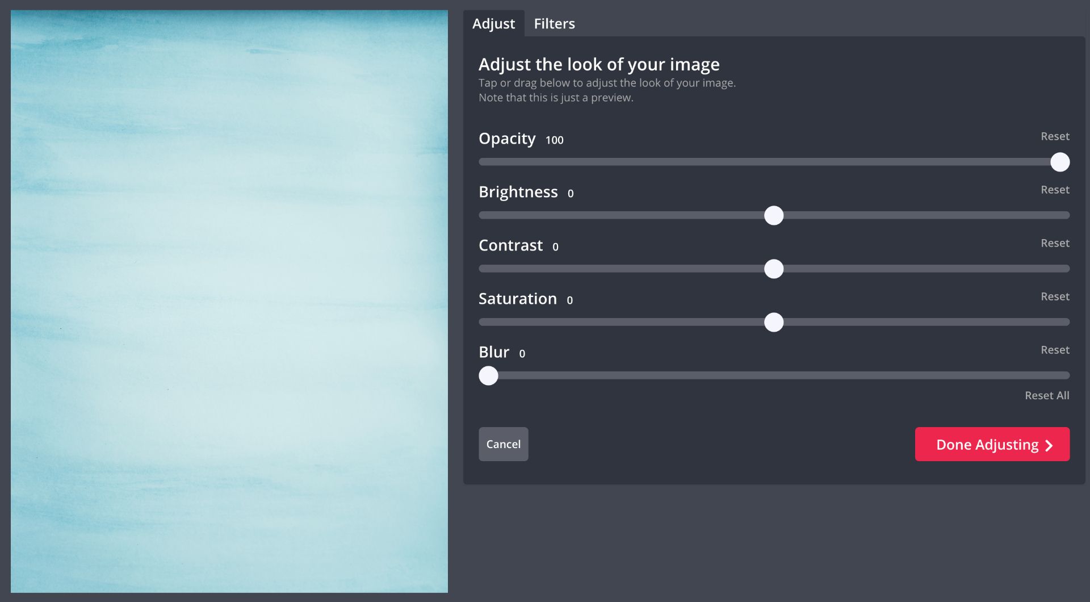The width and height of the screenshot is (1090, 602).
Task: Reset the Saturation level
Action: [1054, 296]
